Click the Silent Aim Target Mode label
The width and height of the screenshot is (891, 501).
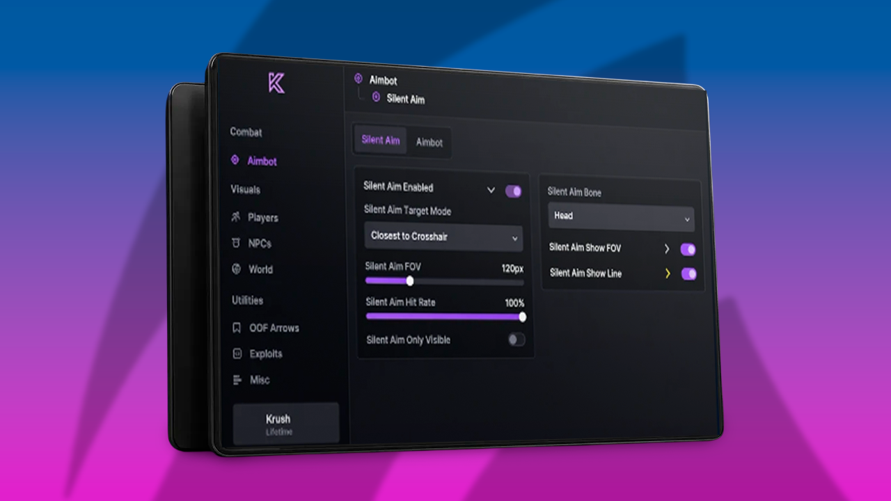coord(407,210)
